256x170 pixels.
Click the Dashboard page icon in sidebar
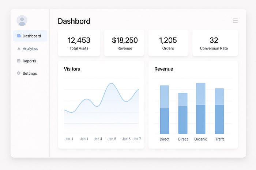(x=19, y=36)
